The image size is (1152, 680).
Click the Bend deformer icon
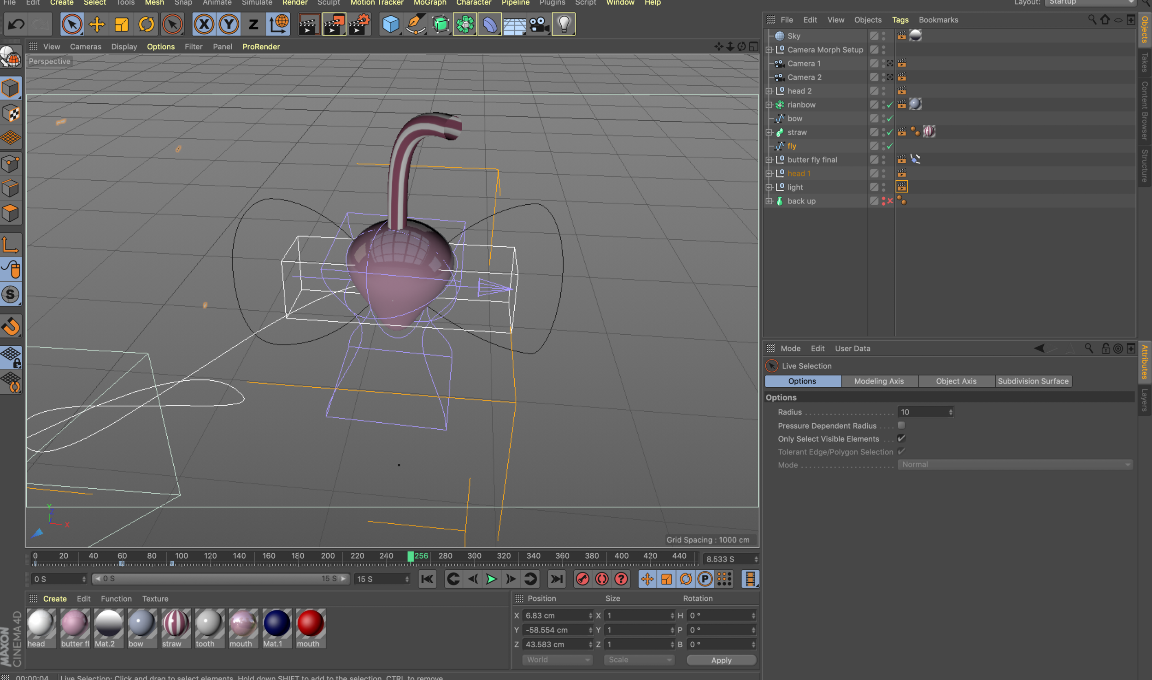coord(490,24)
